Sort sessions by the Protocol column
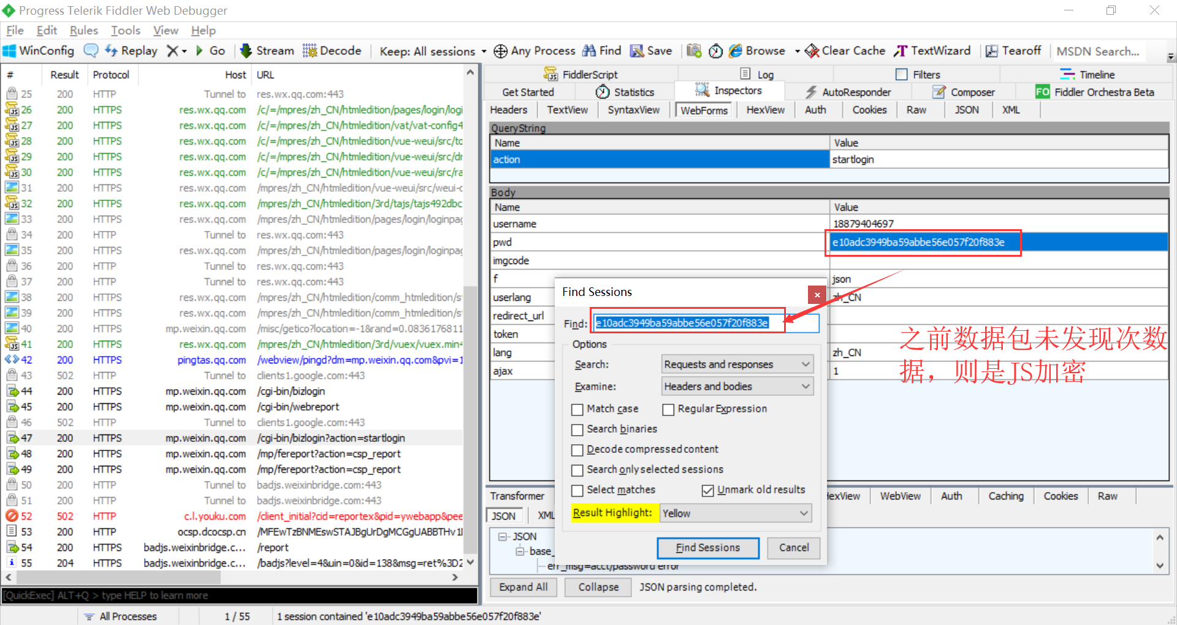The width and height of the screenshot is (1177, 625). [x=112, y=75]
